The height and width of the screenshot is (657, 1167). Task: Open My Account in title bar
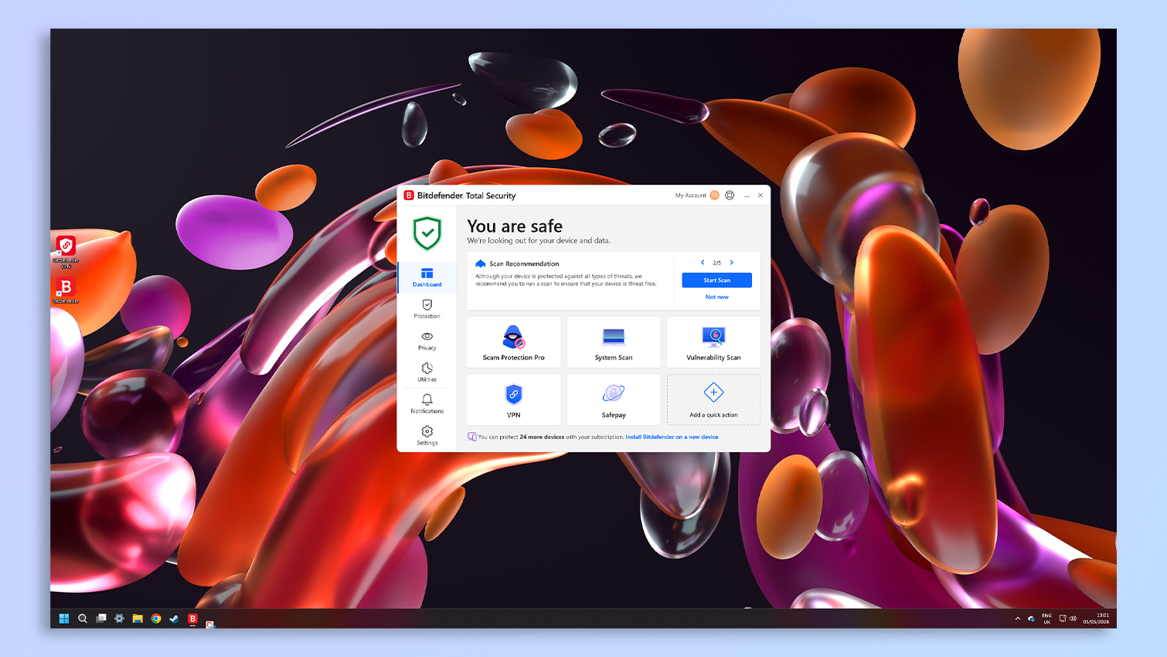click(690, 196)
